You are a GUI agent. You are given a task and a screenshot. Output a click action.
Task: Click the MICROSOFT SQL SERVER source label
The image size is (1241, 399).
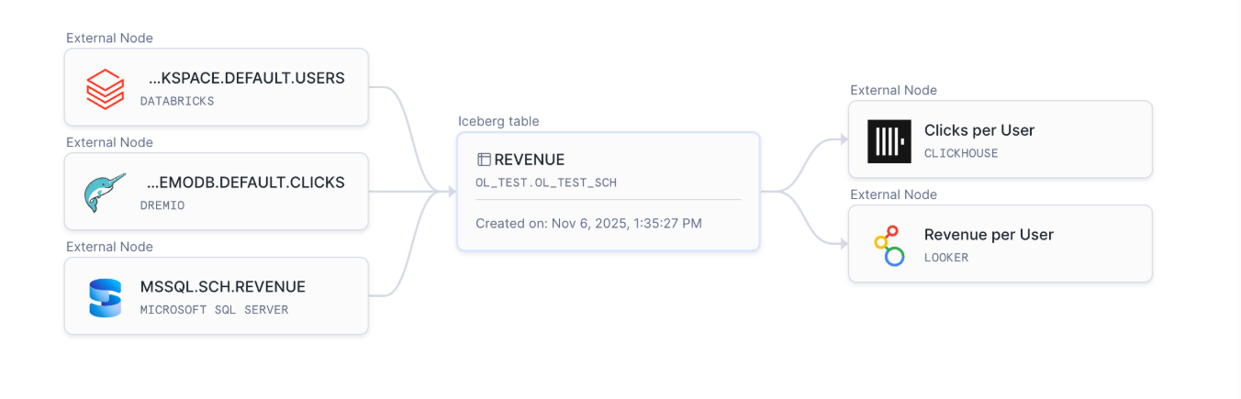pyautogui.click(x=214, y=310)
